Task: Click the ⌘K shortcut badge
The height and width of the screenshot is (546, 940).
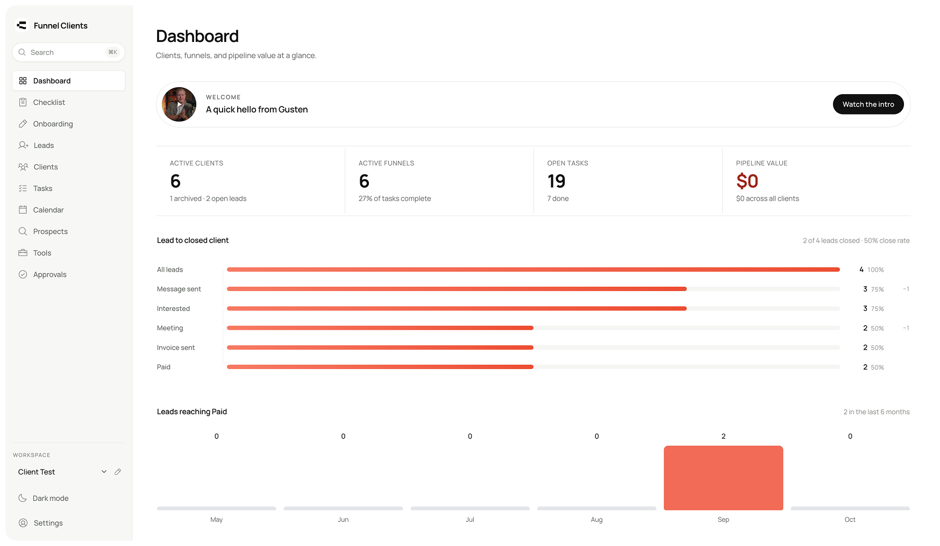Action: coord(112,52)
